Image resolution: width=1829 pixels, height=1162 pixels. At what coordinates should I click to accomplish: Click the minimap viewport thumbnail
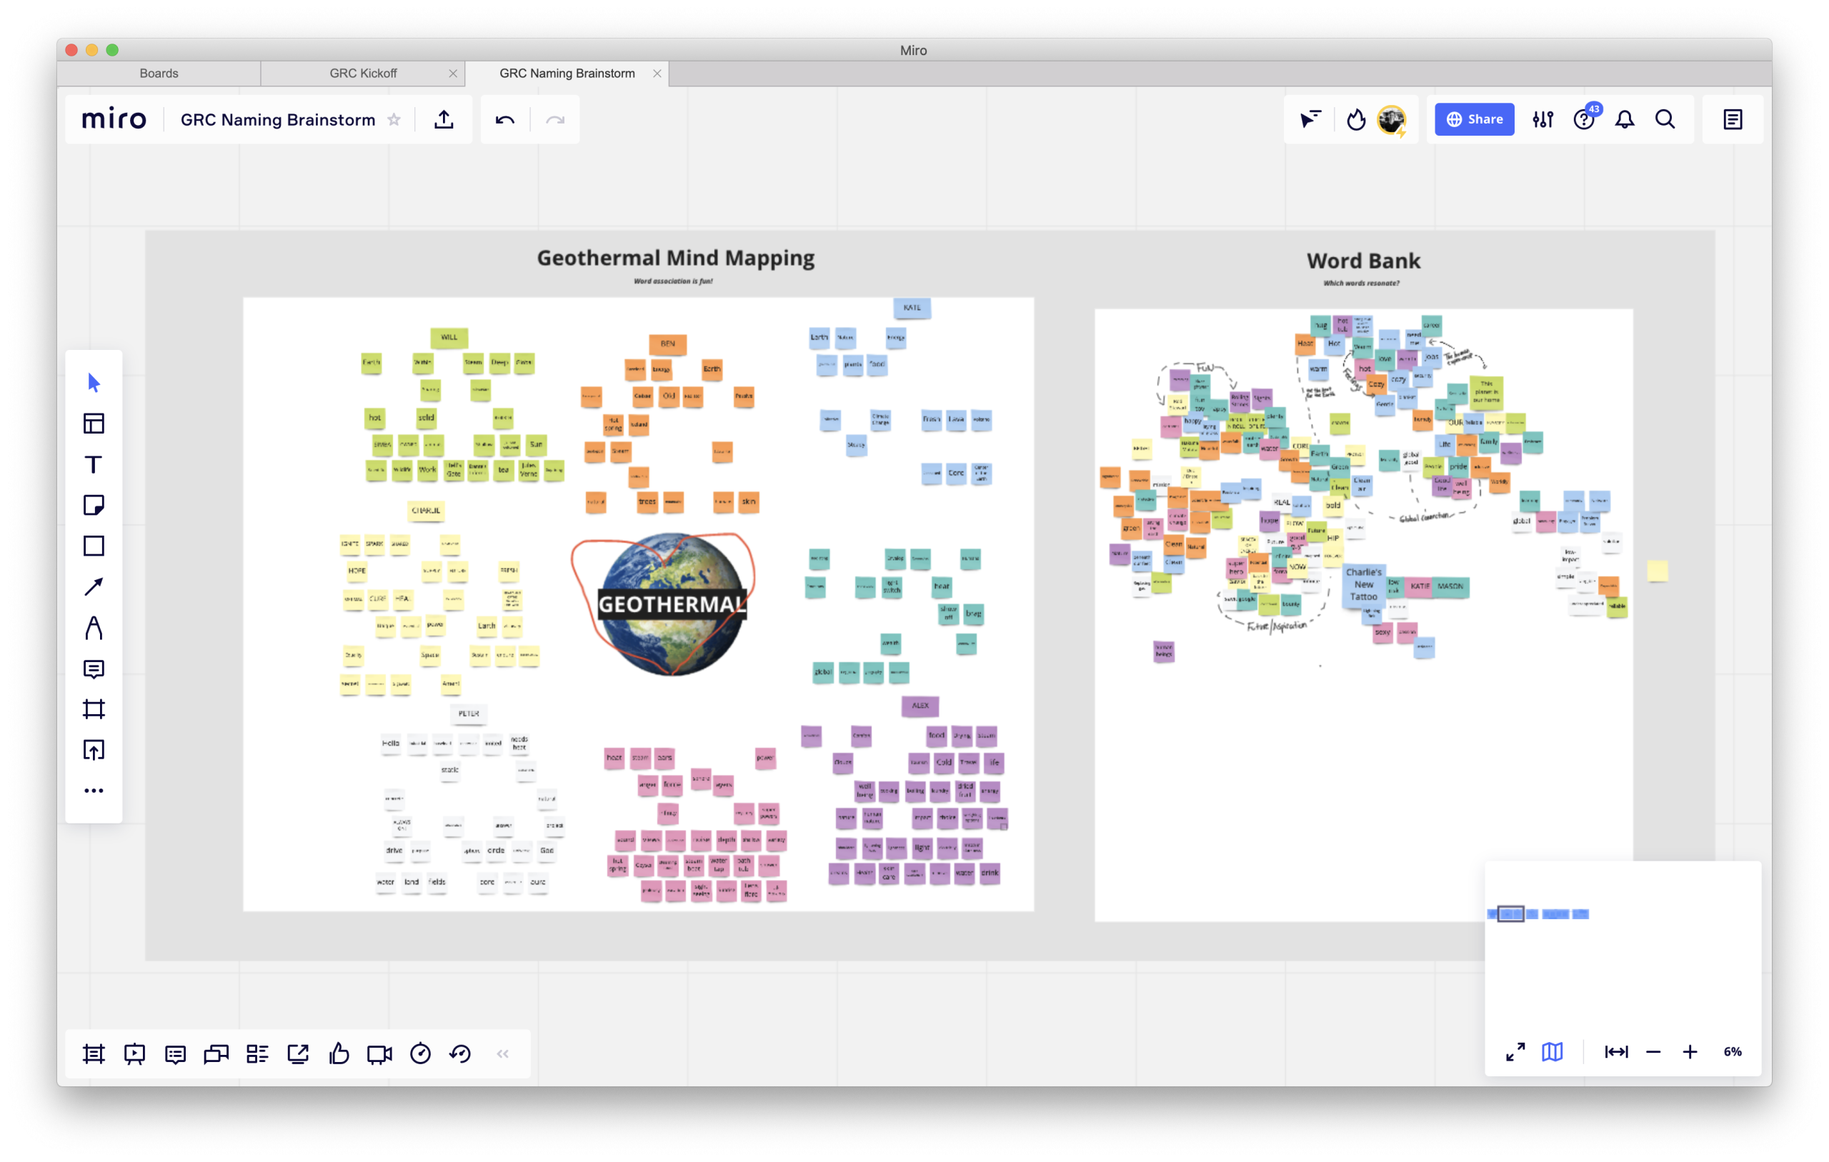tap(1510, 913)
